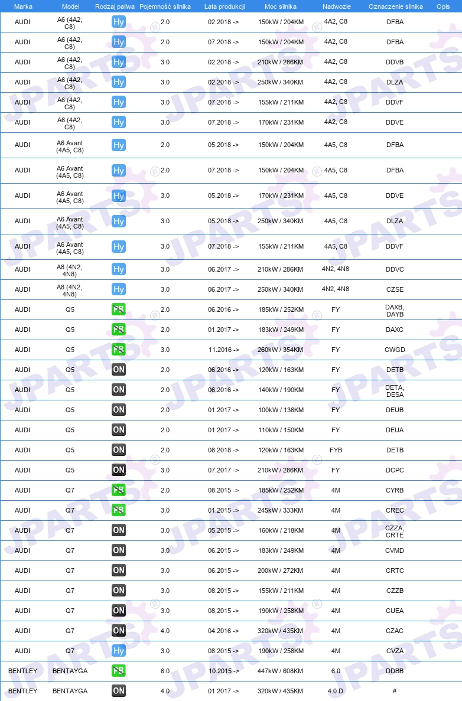The image size is (462, 701).
Task: Click the ON diesel icon for the Q7 CZAC row
Action: (119, 630)
